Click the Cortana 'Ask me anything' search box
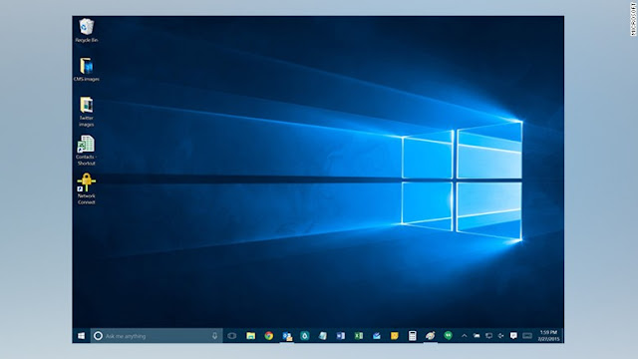This screenshot has width=638, height=359. pos(157,336)
